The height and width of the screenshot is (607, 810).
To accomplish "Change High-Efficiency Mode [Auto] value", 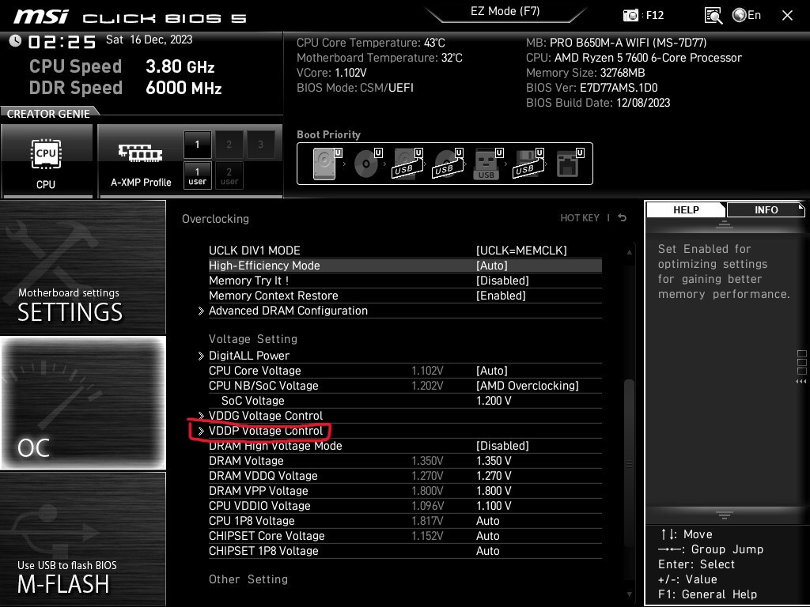I will [492, 266].
